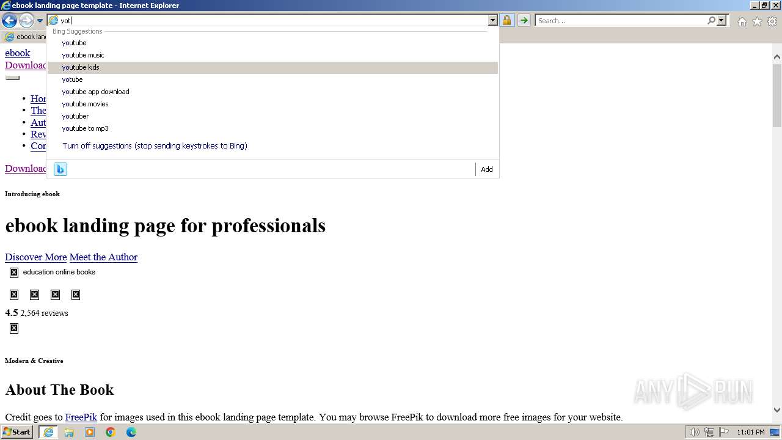The width and height of the screenshot is (782, 440).
Task: Click the first broken image in the row of four
Action: 14,295
